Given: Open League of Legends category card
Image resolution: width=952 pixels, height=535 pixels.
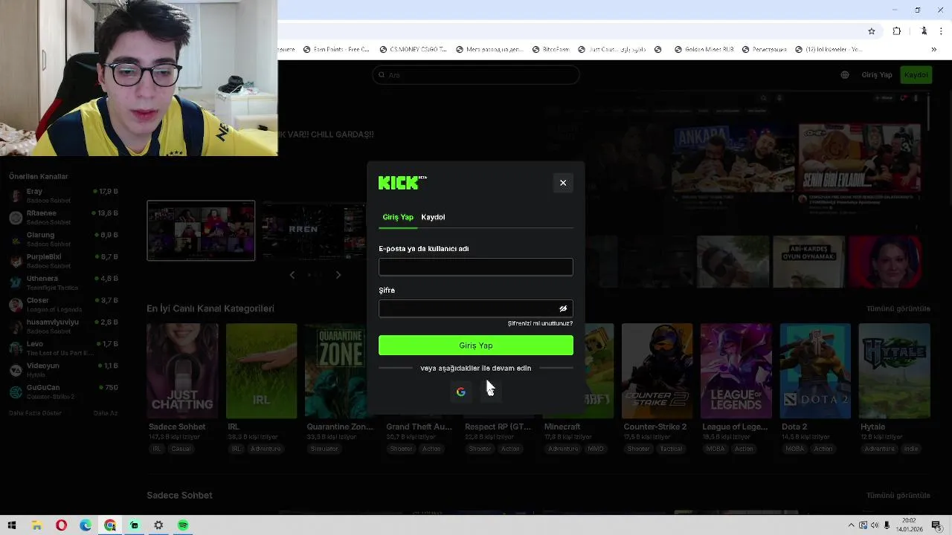Looking at the screenshot, I should (736, 371).
